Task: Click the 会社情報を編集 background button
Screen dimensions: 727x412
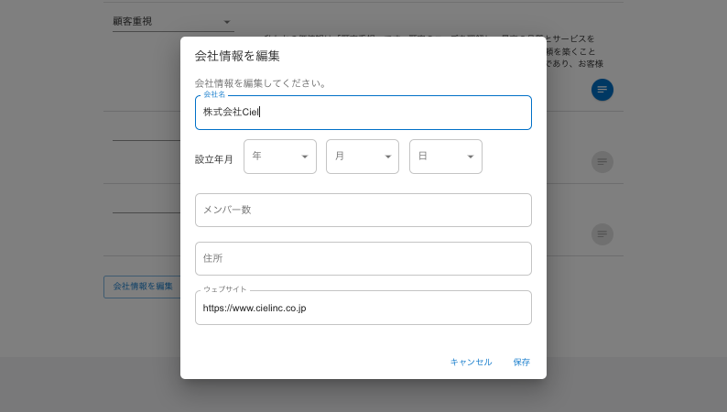Action: (143, 287)
